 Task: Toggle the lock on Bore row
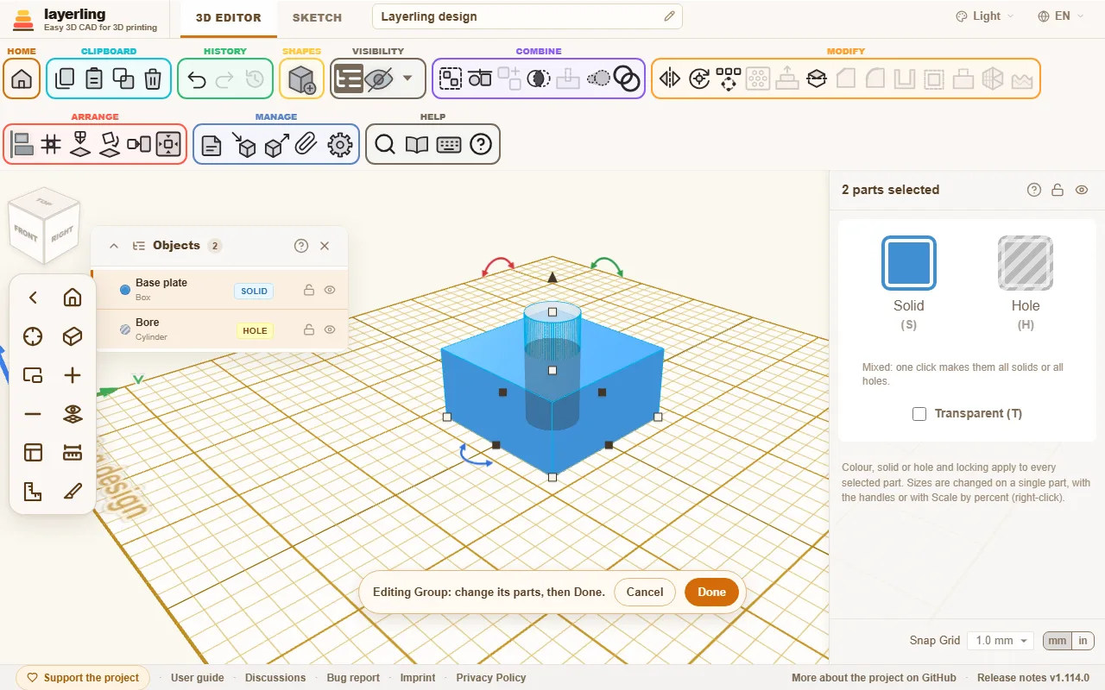[309, 329]
